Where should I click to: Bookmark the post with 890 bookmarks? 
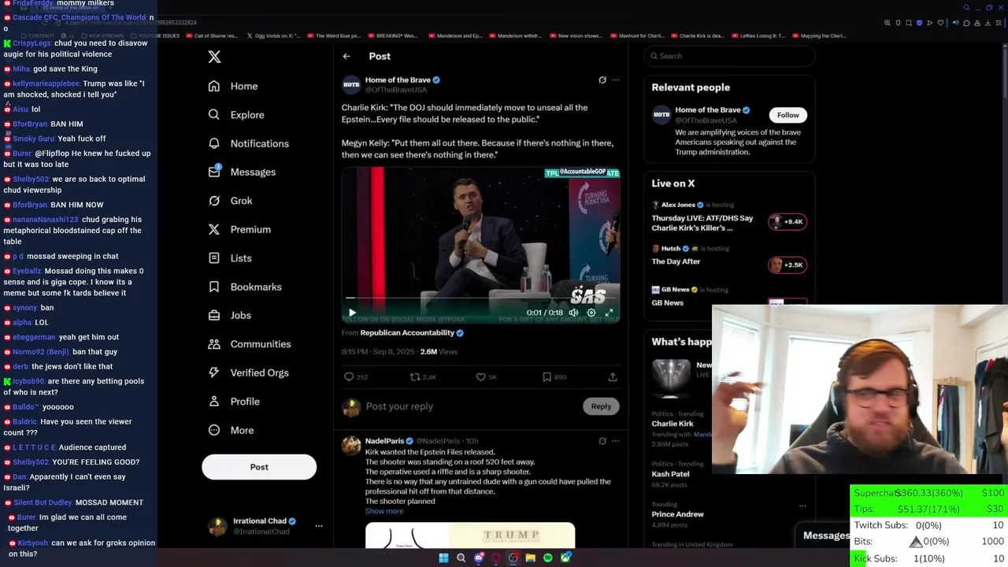[547, 377]
